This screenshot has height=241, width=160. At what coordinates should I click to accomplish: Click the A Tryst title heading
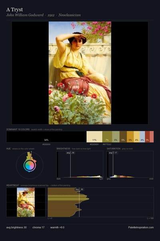[x=14, y=10]
